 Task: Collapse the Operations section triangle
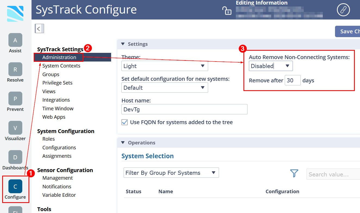coord(123,143)
